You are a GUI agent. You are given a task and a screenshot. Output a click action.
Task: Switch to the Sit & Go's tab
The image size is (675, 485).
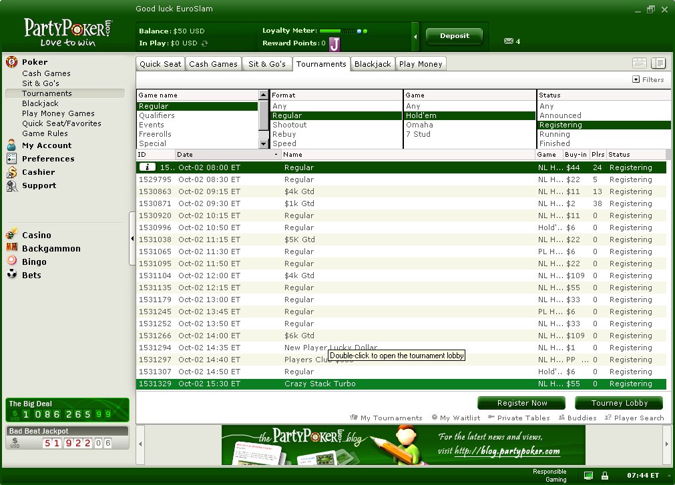[x=266, y=64]
